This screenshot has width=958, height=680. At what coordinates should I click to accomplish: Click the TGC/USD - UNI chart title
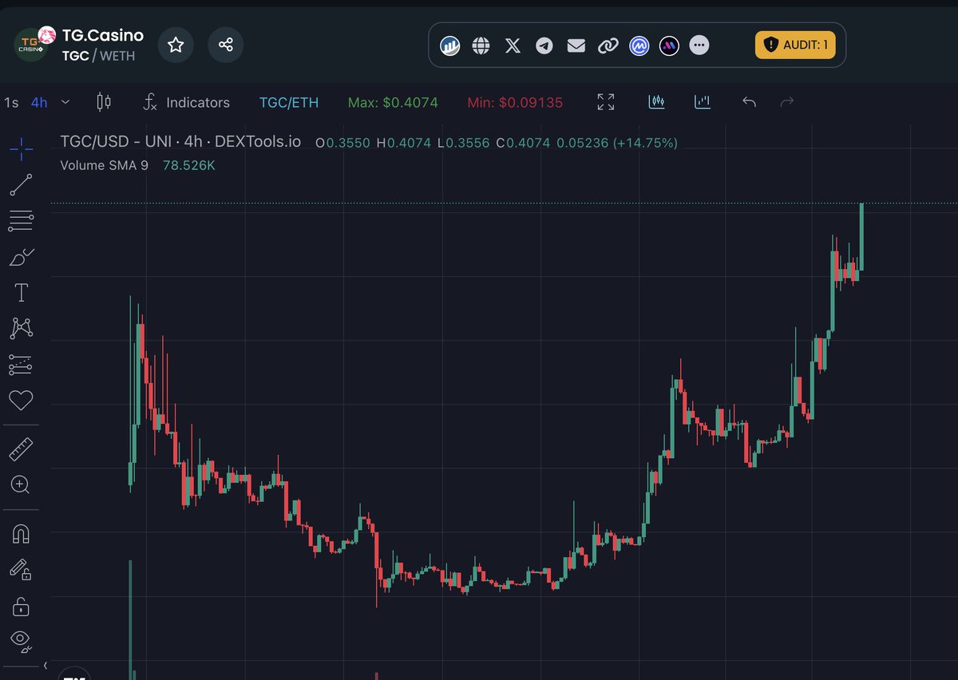click(180, 141)
